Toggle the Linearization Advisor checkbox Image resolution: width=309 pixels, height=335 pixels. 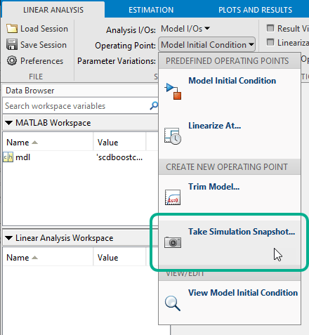pos(270,42)
